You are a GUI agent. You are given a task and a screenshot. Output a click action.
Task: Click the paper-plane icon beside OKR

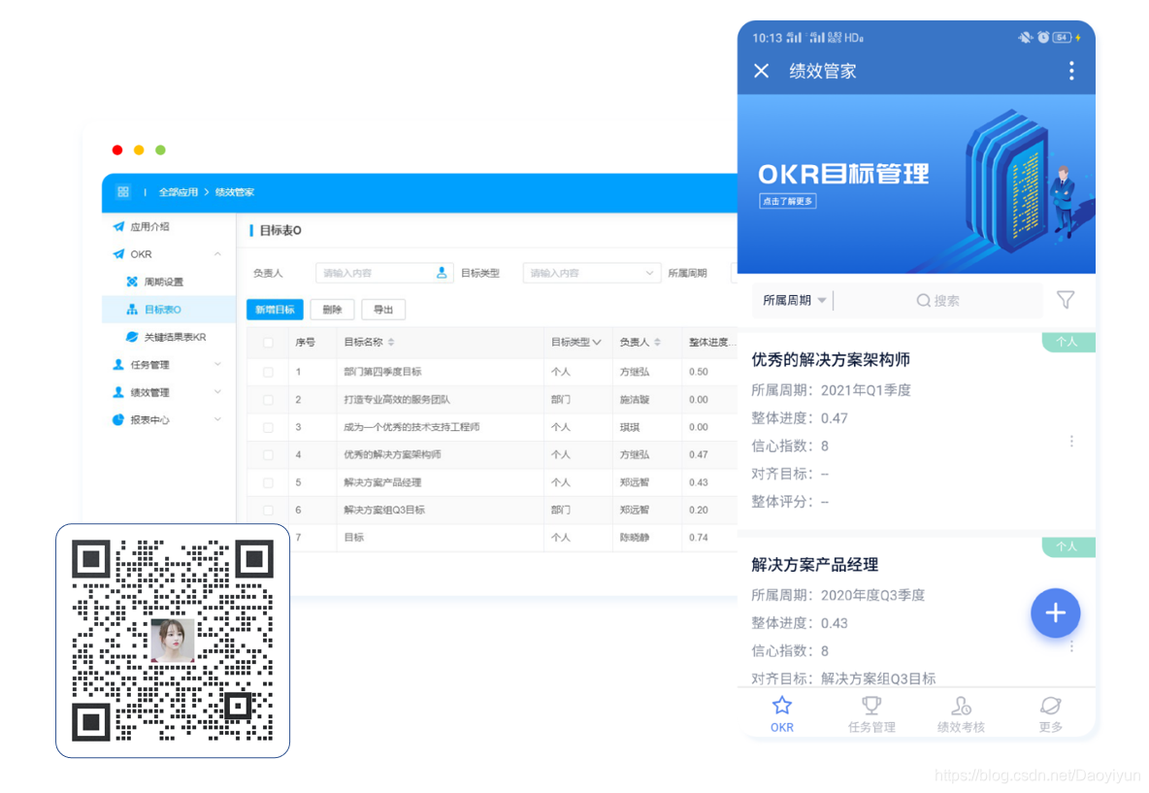click(118, 254)
